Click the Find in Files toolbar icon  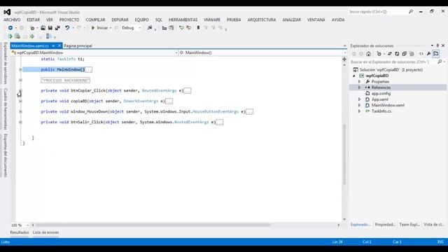click(150, 28)
